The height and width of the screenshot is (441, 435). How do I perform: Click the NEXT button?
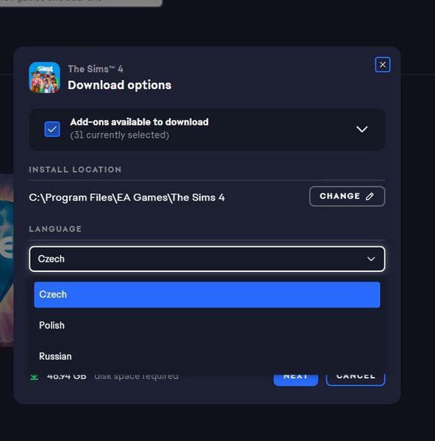click(295, 379)
